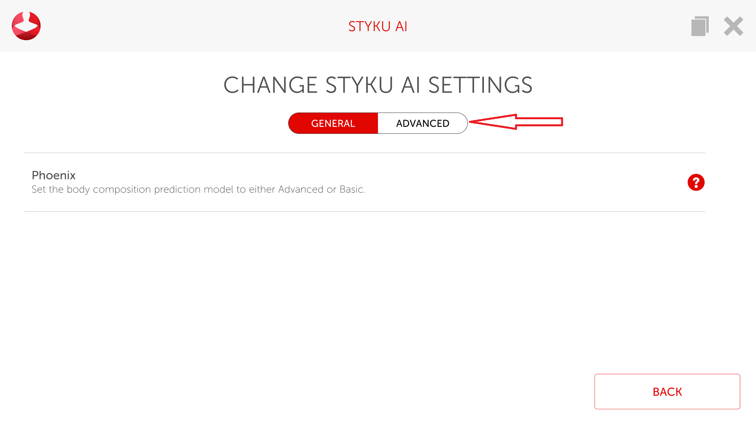This screenshot has width=756, height=425.
Task: Toggle settings view to Advanced
Action: pyautogui.click(x=422, y=124)
